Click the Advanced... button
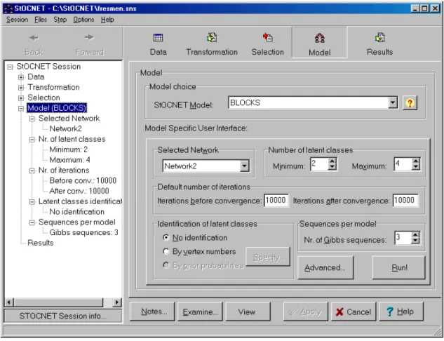 (325, 267)
